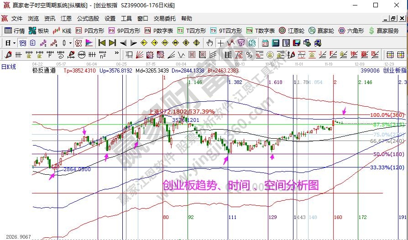Click the 赢家服务 button
This screenshot has height=240, width=408.
point(384,31)
